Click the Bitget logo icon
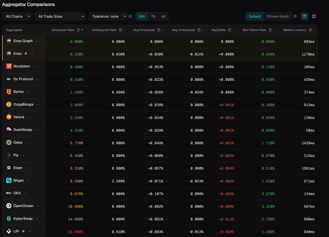 pos(9,181)
